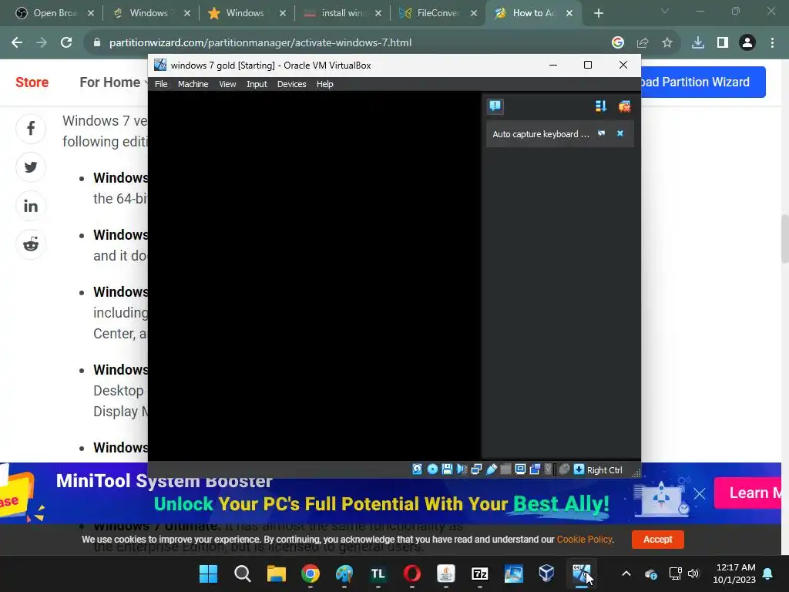Image resolution: width=789 pixels, height=592 pixels.
Task: Click the keyboard capture arrow icon
Action: click(579, 469)
